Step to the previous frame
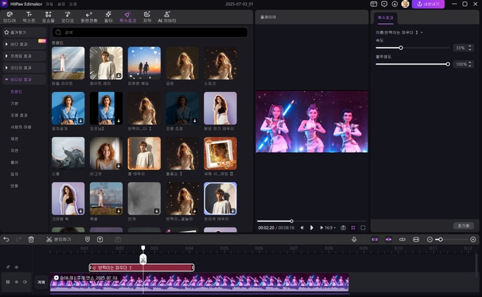The width and height of the screenshot is (482, 297). (x=302, y=228)
